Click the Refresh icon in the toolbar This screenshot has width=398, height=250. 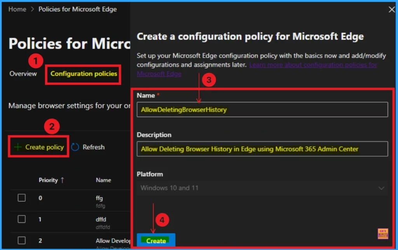point(75,147)
